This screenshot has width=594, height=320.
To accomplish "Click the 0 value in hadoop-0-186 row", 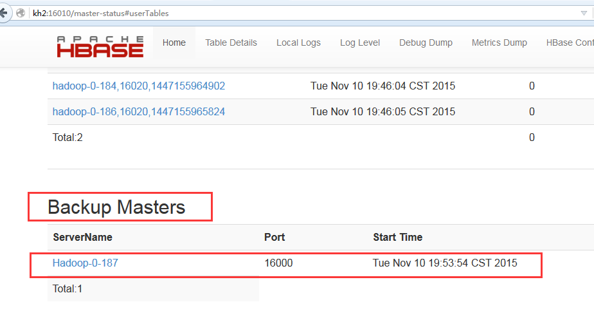I will (532, 111).
